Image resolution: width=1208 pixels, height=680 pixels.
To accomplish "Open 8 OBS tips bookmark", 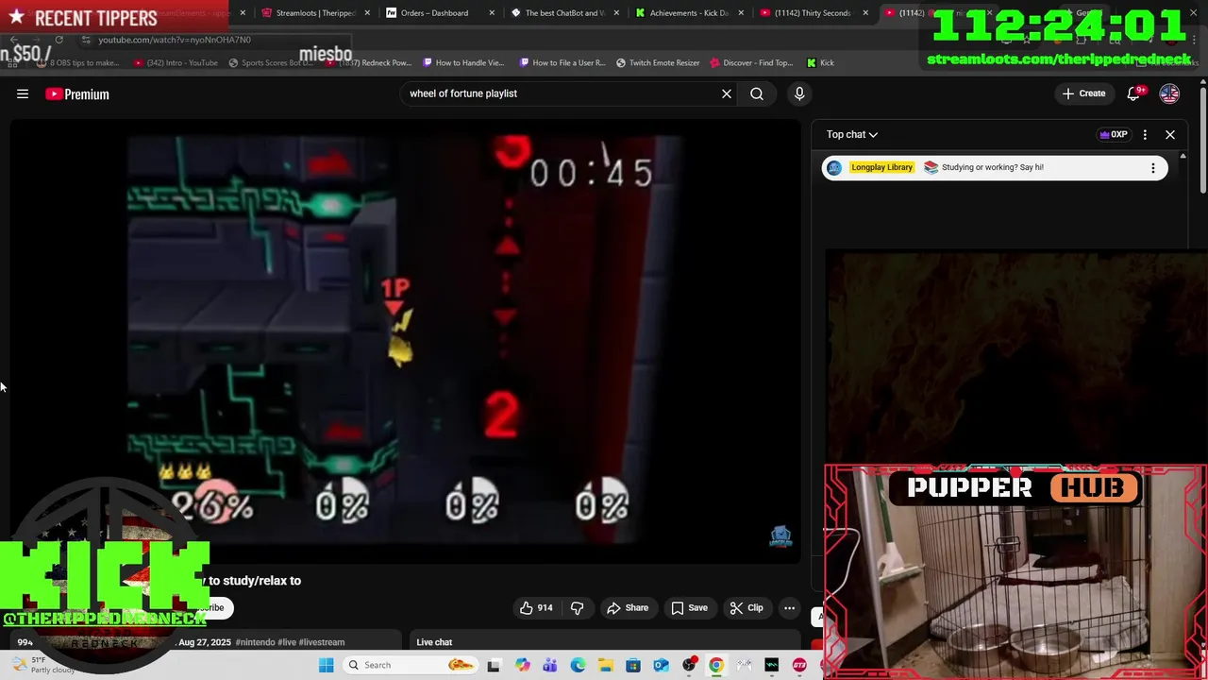I will pos(78,63).
